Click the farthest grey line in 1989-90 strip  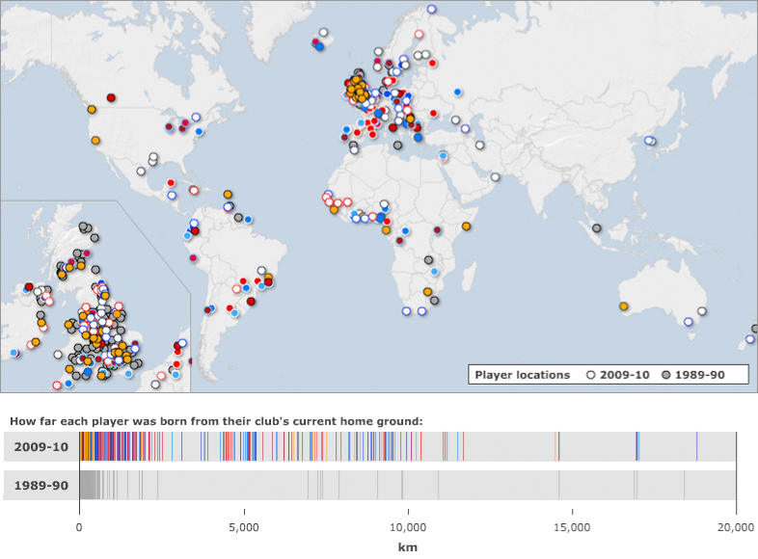point(685,485)
